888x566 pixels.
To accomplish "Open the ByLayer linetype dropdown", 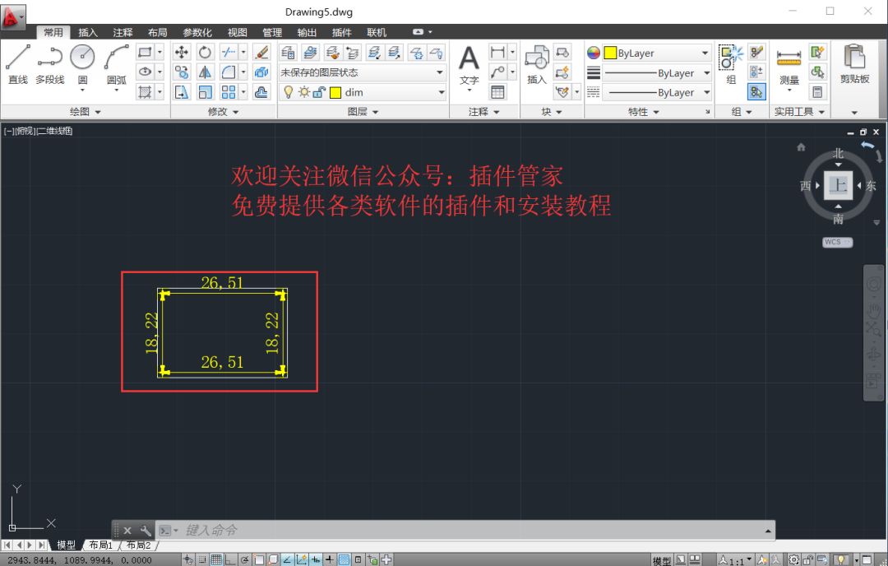I will [656, 92].
